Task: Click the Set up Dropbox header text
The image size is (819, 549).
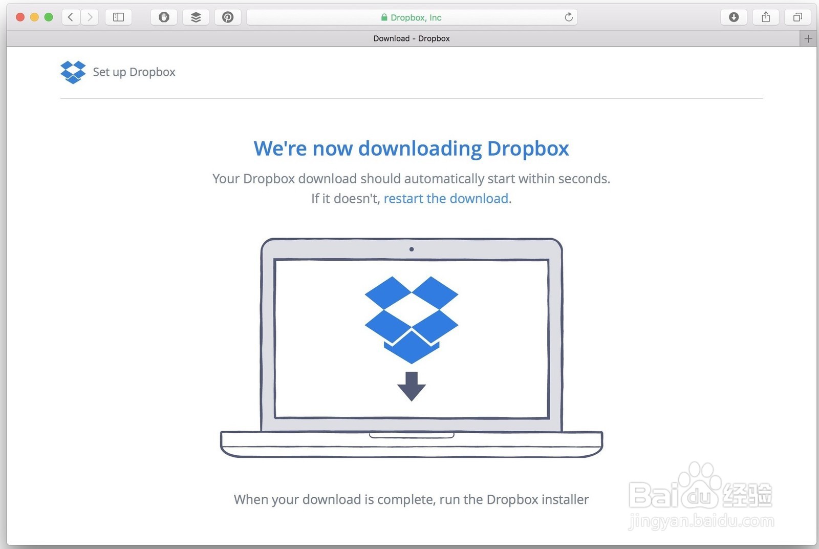Action: pyautogui.click(x=134, y=72)
